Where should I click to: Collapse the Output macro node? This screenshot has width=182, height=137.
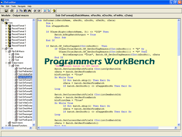click(6, 63)
